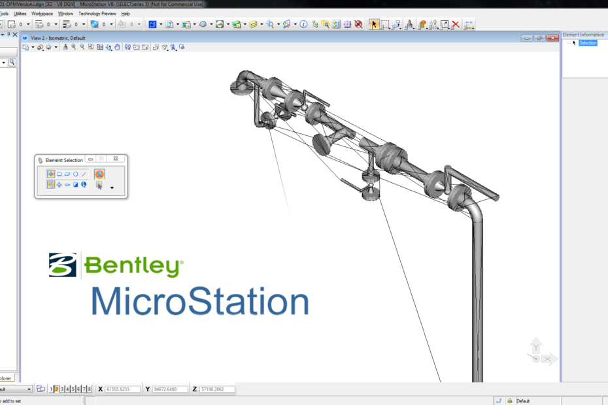The image size is (608, 405).
Task: Click the Y coordinate input field
Action: 170,389
